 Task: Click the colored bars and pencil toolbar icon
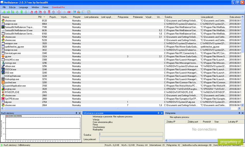[x=79, y=12]
